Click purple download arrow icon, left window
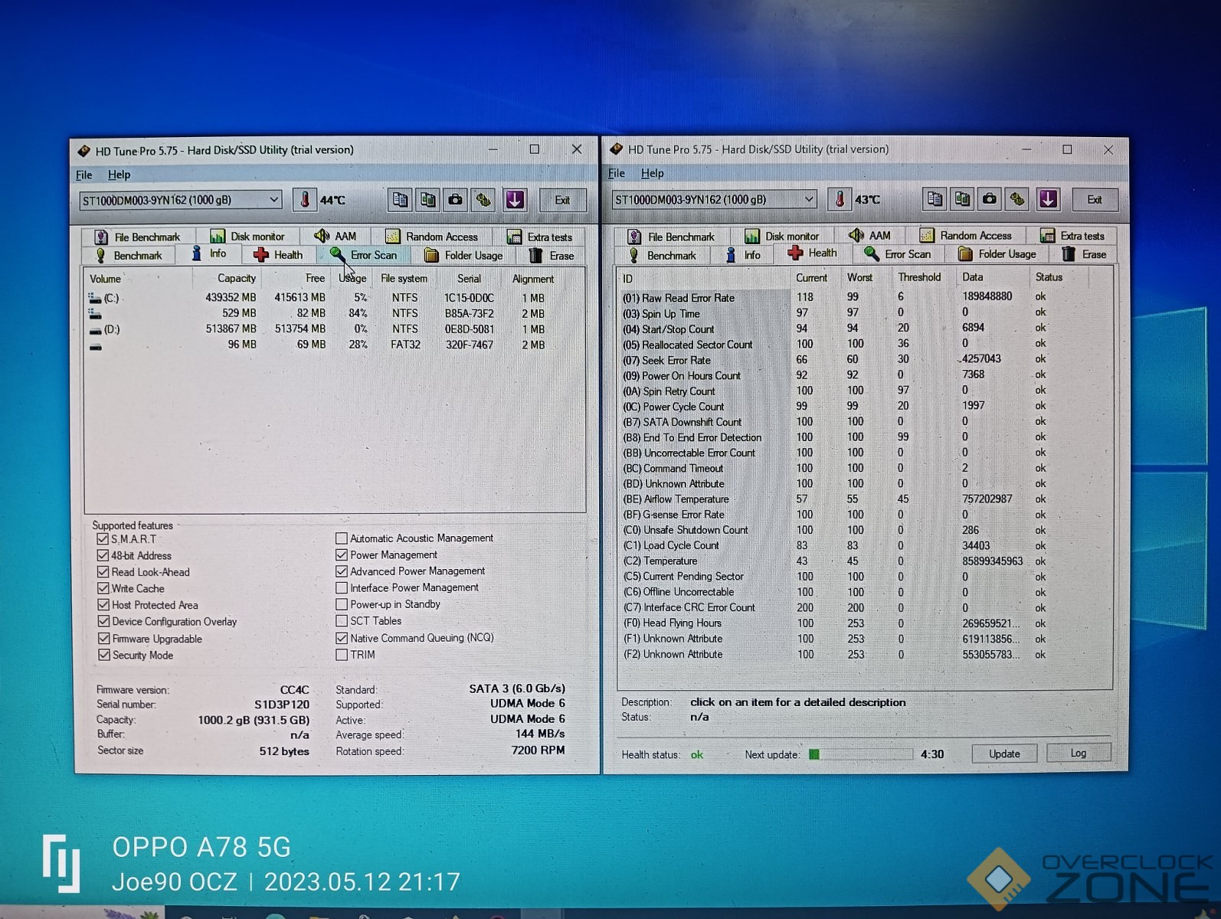Screen dimensions: 1221x919 pos(515,200)
